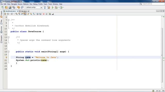Screen dimensions: 165x92
Task: Click the Uncomment editor toolbar icon
Action: 53,14
